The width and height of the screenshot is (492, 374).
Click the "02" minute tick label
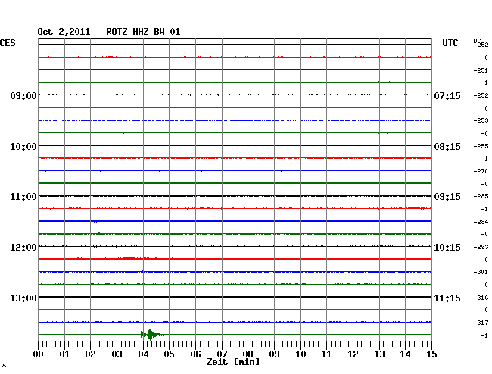click(x=90, y=354)
